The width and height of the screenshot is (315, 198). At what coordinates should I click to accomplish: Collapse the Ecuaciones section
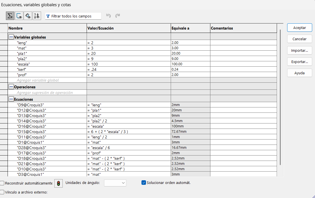(11, 99)
